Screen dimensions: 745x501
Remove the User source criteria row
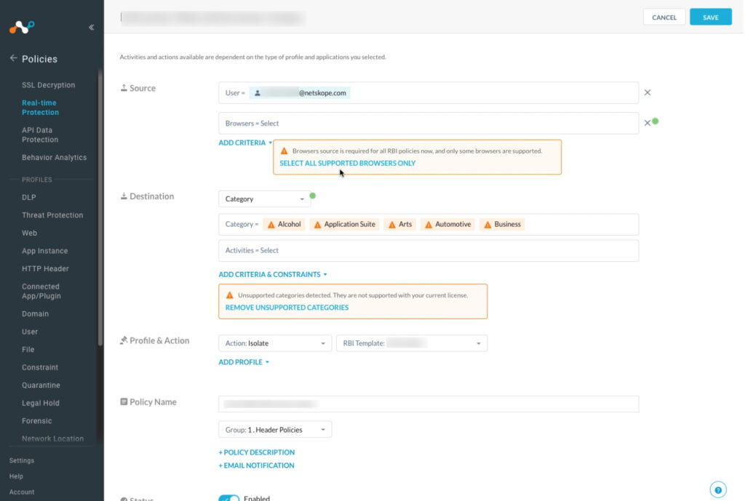pyautogui.click(x=648, y=93)
